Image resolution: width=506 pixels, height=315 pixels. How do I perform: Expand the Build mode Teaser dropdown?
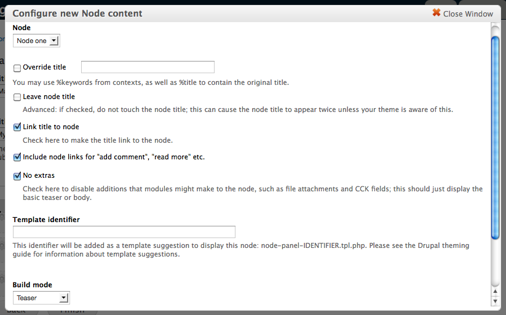coord(41,298)
